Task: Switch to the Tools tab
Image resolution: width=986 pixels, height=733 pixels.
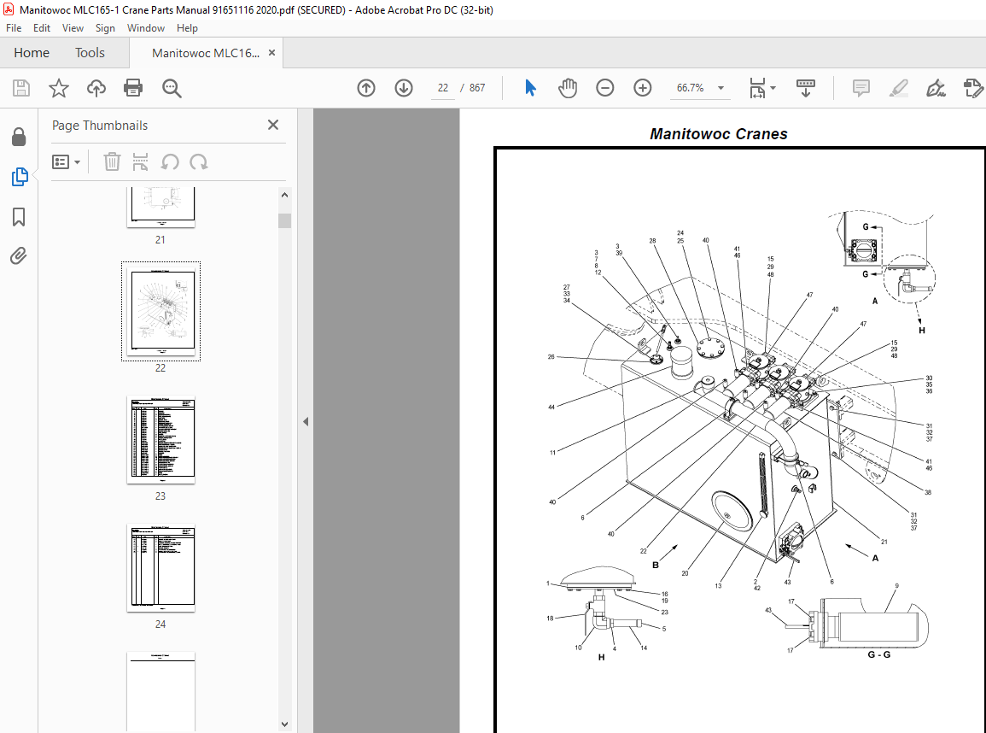Action: coord(90,53)
